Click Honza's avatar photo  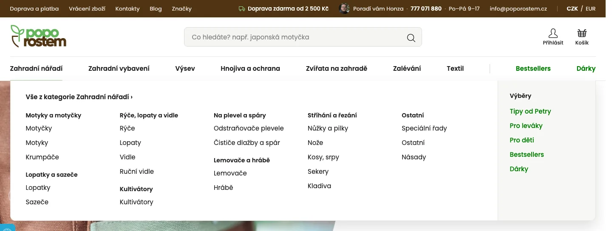point(344,8)
